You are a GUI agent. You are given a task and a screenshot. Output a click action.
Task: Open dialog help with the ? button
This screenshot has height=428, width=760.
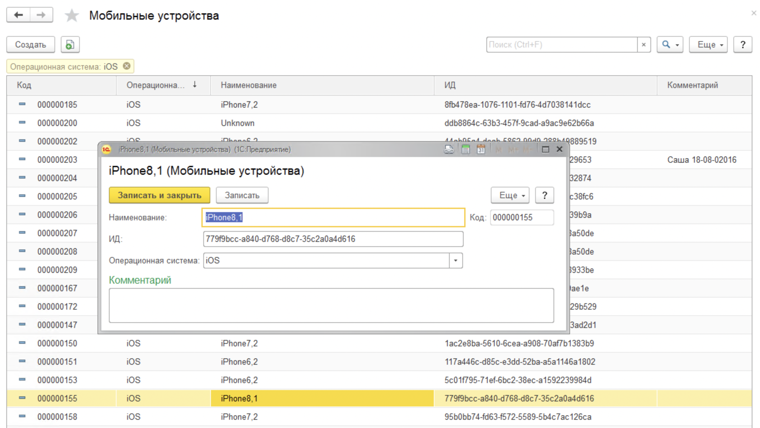pyautogui.click(x=545, y=195)
